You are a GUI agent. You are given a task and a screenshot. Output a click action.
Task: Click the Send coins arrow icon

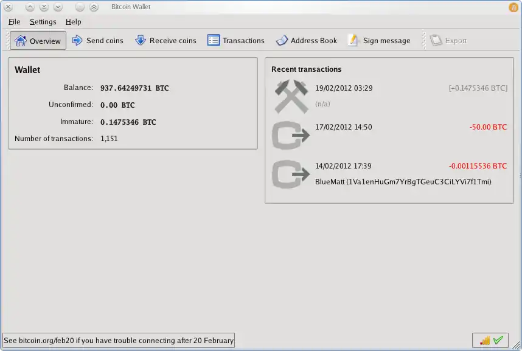77,41
